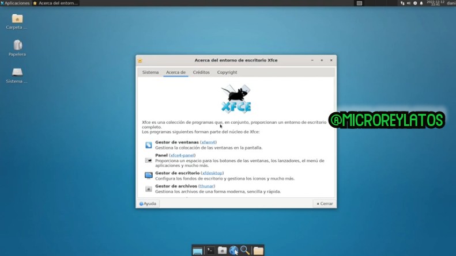Open the Aplicaciones menu in the panel

click(x=15, y=3)
